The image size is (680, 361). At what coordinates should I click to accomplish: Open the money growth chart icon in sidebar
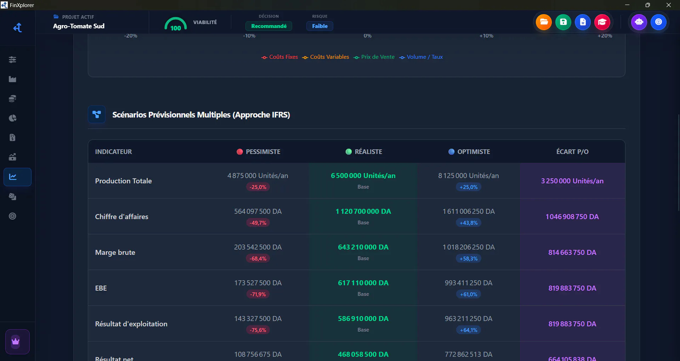click(12, 157)
